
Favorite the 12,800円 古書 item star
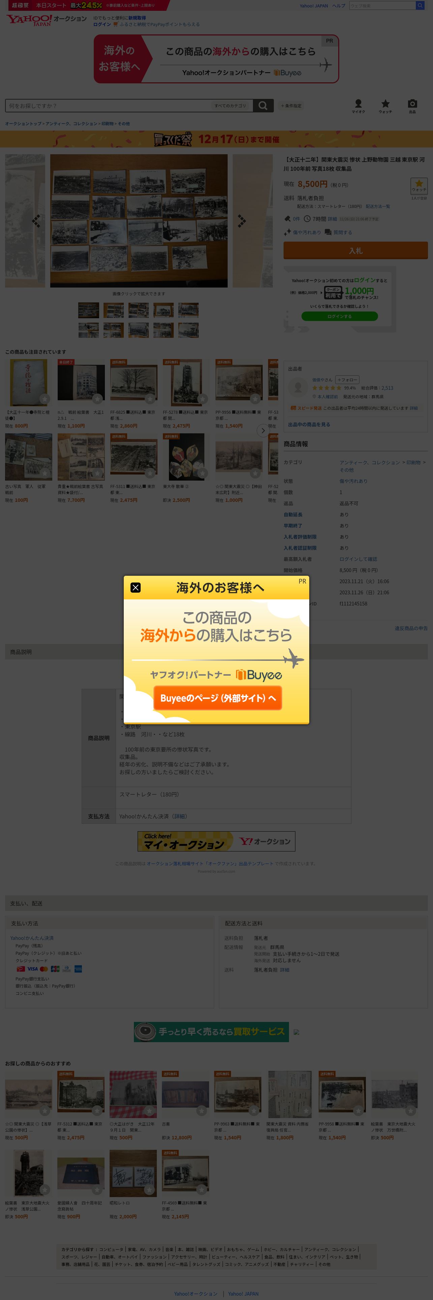(x=202, y=1110)
